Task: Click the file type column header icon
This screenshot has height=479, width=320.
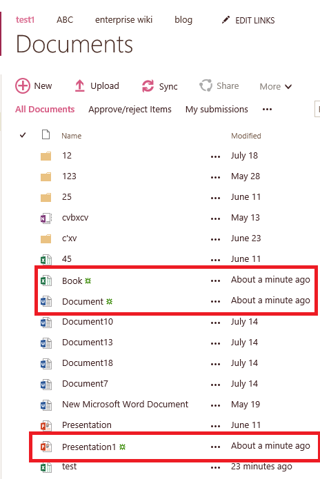Action: click(x=46, y=134)
